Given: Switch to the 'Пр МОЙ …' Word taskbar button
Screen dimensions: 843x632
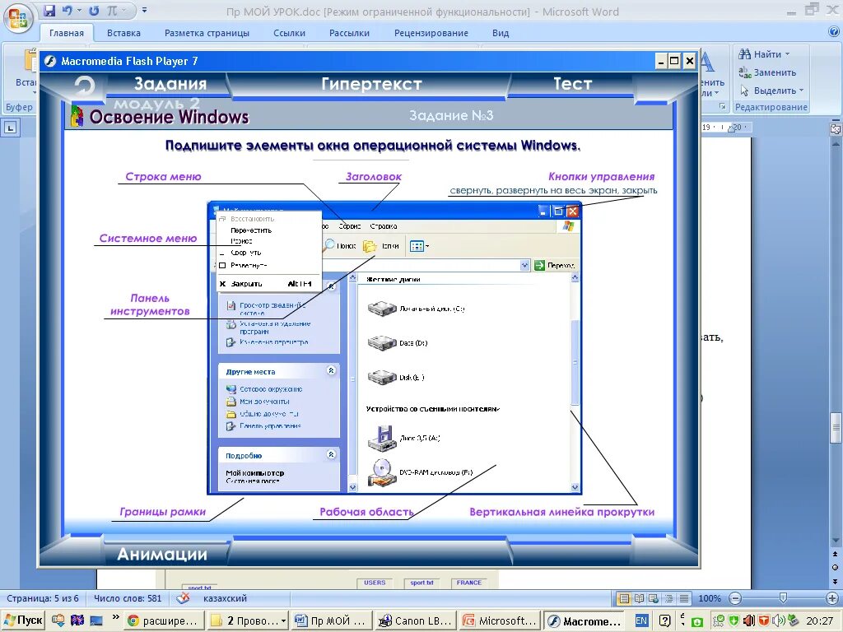Looking at the screenshot, I should coord(331,620).
